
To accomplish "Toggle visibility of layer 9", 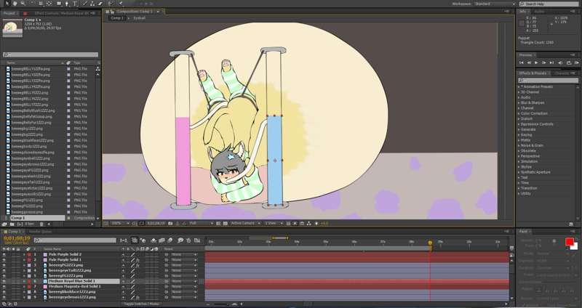I will point(4,297).
